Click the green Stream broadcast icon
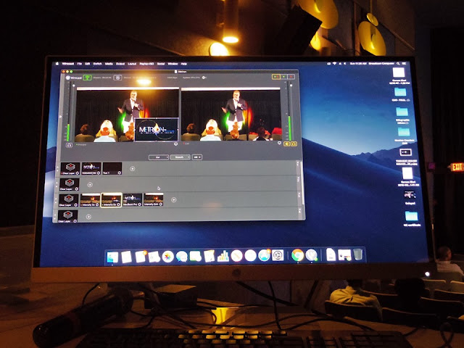This screenshot has height=348, width=464. click(87, 78)
